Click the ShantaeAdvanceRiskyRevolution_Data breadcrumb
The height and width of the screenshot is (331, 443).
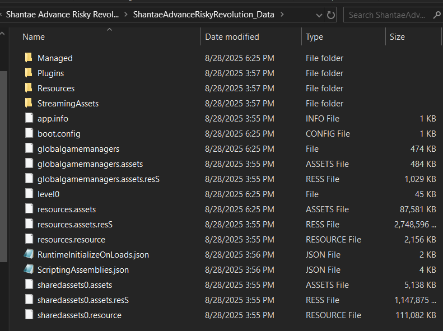pos(203,15)
